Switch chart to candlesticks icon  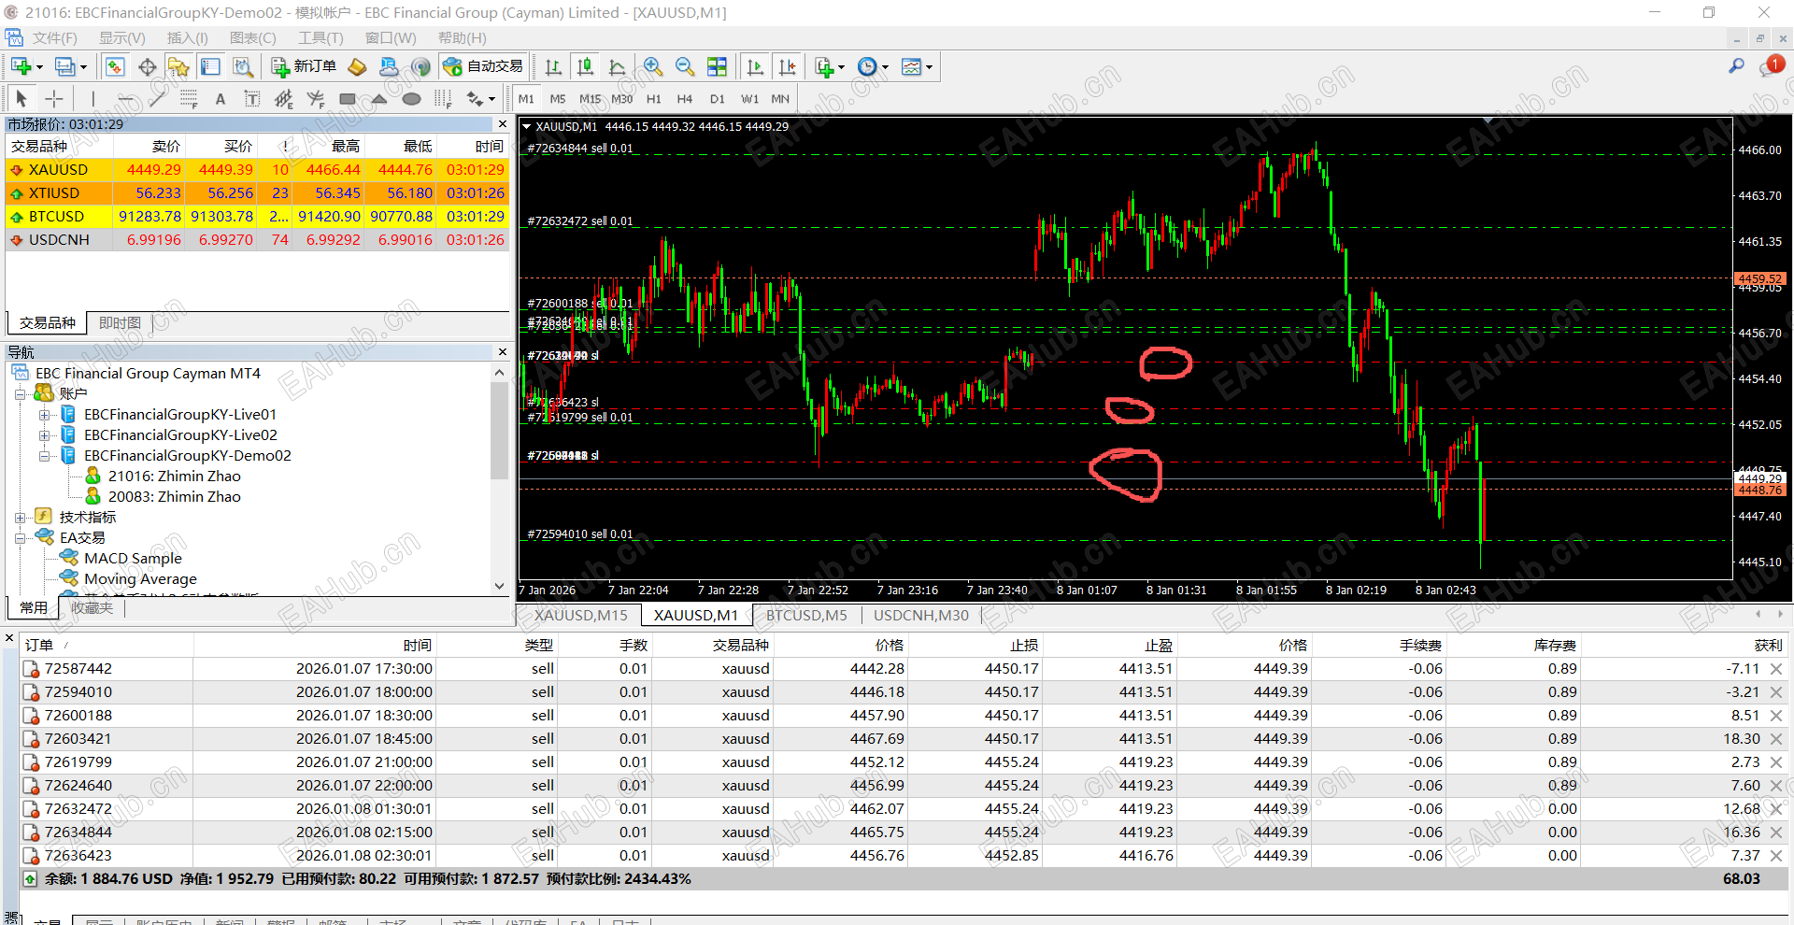[x=585, y=66]
